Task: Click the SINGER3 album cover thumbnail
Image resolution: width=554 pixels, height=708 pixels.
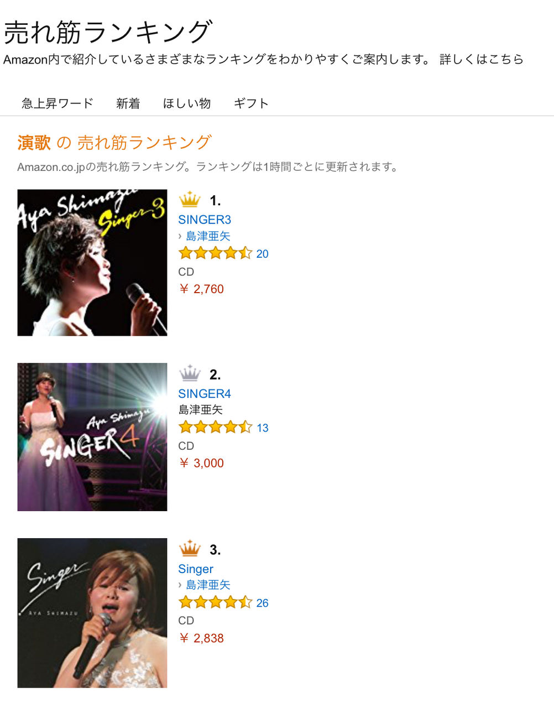Action: tap(92, 263)
